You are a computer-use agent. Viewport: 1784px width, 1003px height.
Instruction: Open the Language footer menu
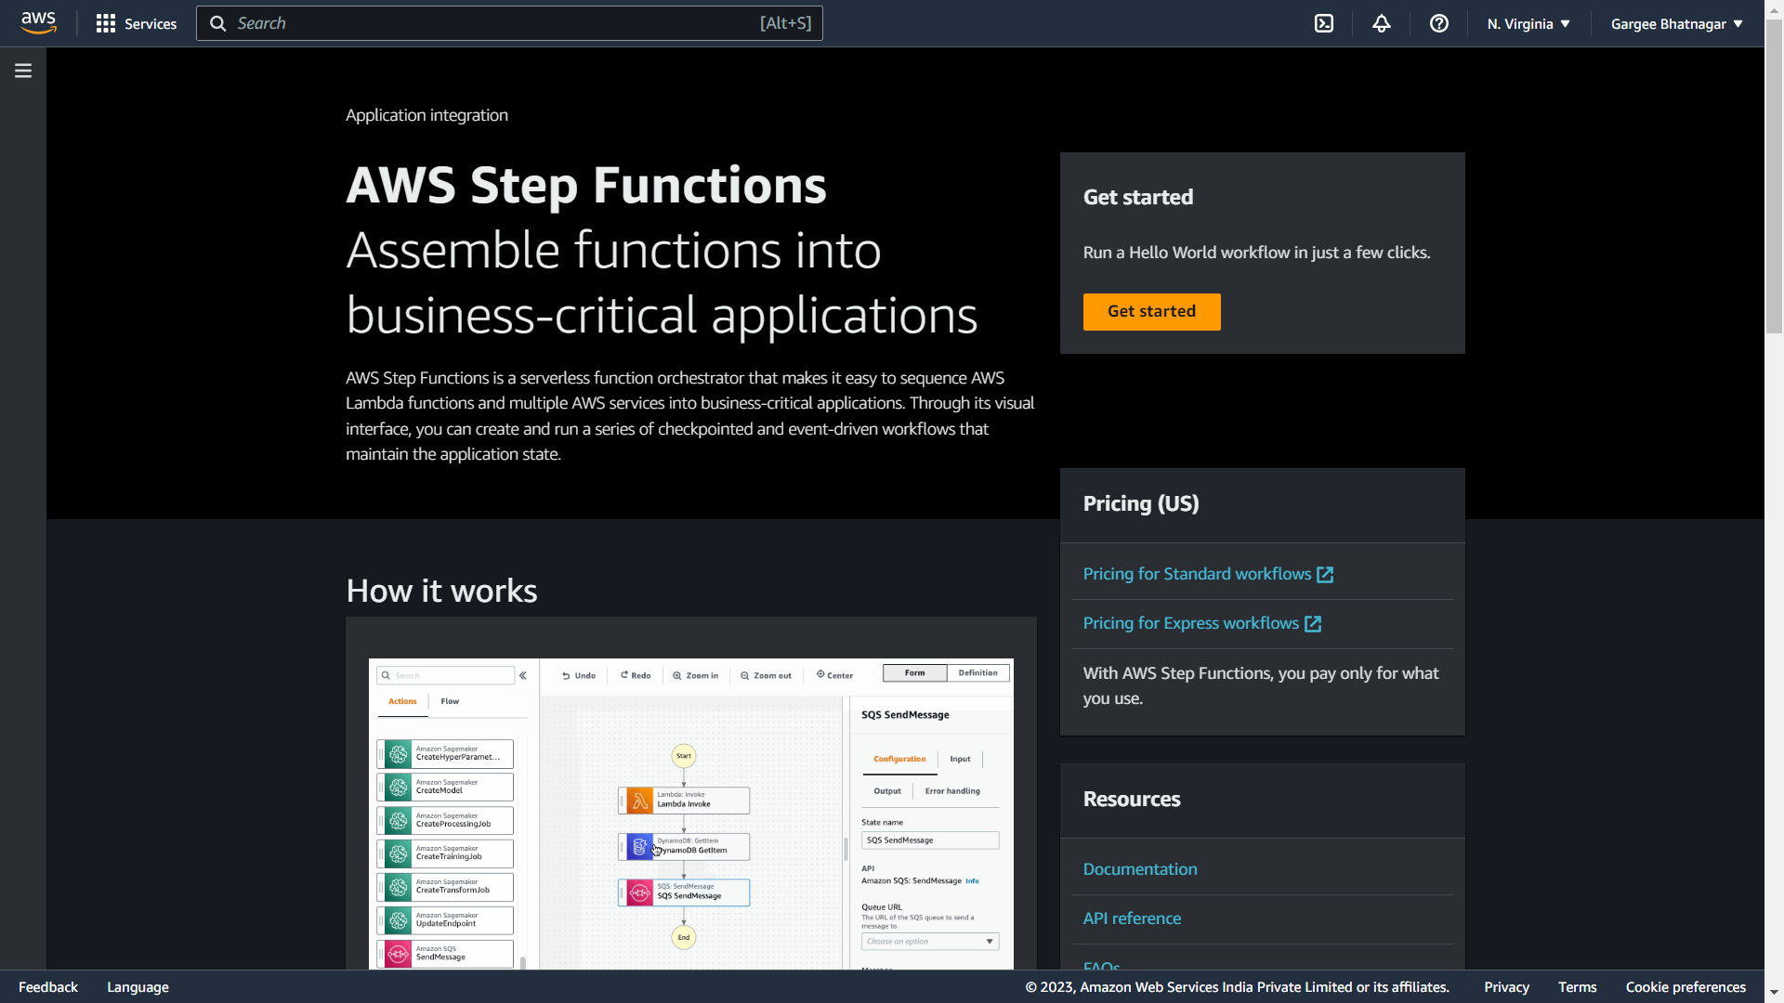click(138, 987)
